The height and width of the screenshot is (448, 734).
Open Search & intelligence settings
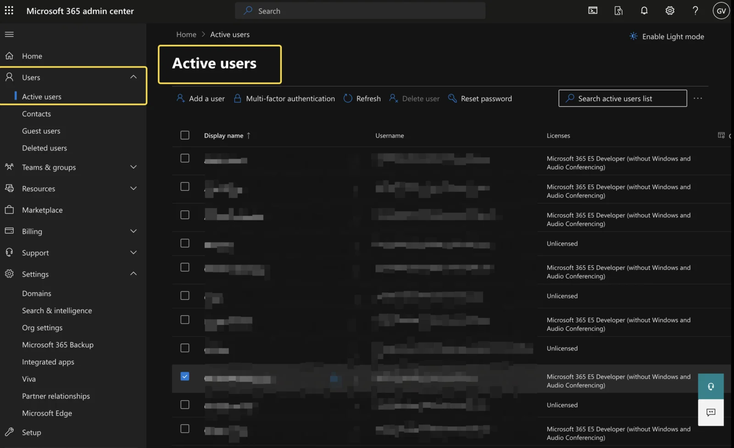(x=57, y=311)
